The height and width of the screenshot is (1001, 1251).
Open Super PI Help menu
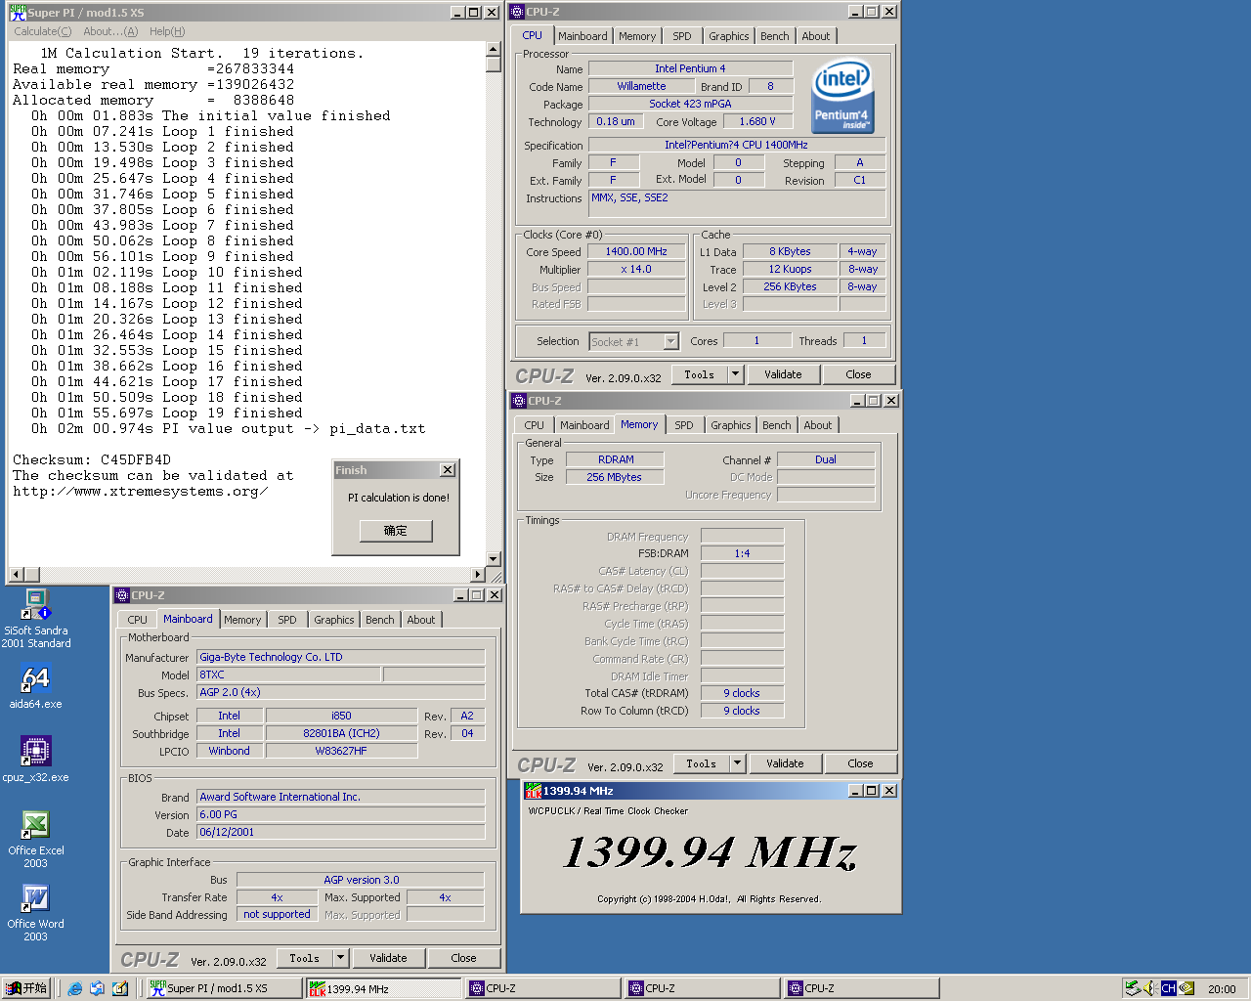167,31
